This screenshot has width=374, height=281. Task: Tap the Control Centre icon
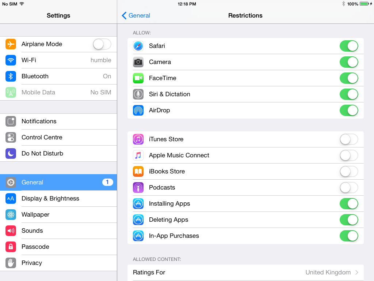(11, 138)
